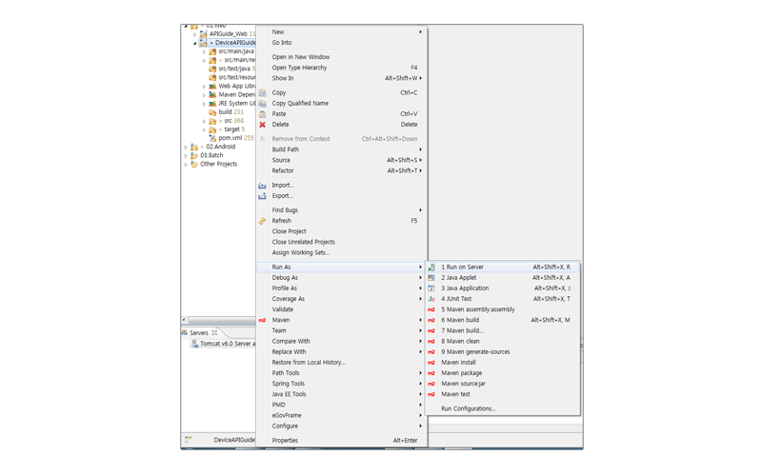The width and height of the screenshot is (762, 476).
Task: Select pom.xml in the project tree
Action: coord(230,138)
